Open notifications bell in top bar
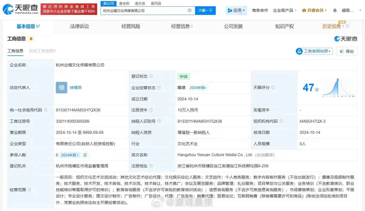Viewport: 365px width, 211px height. point(335,10)
